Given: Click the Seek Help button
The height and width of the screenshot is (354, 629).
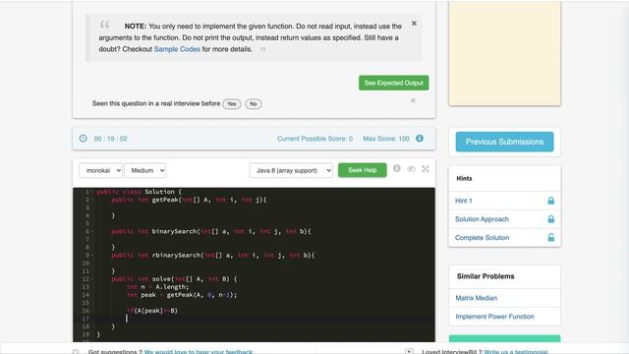Looking at the screenshot, I should pos(363,170).
